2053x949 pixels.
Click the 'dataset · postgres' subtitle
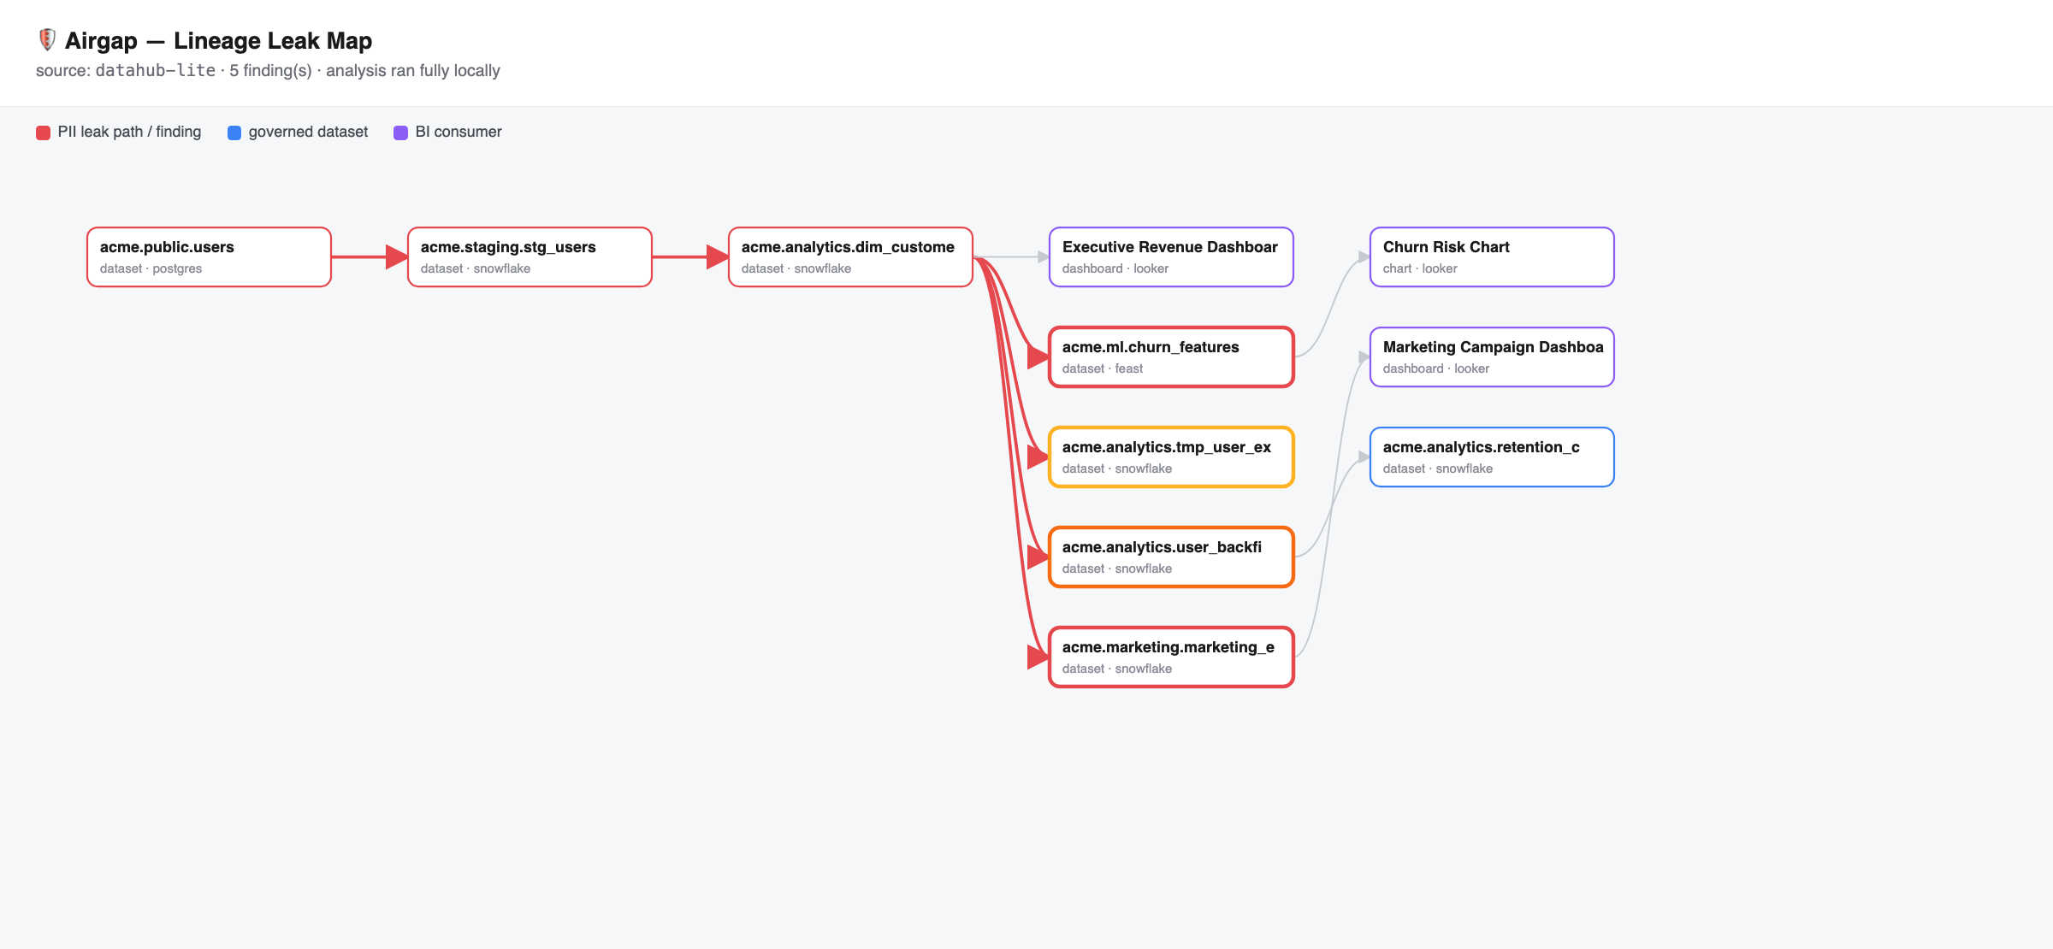[151, 268]
